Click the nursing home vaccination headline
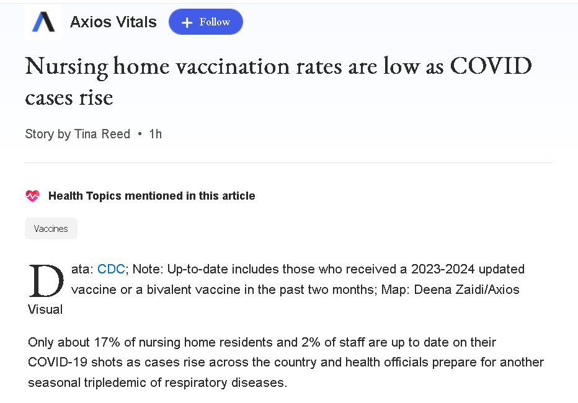Screen dimensions: 578x403 [x=278, y=81]
